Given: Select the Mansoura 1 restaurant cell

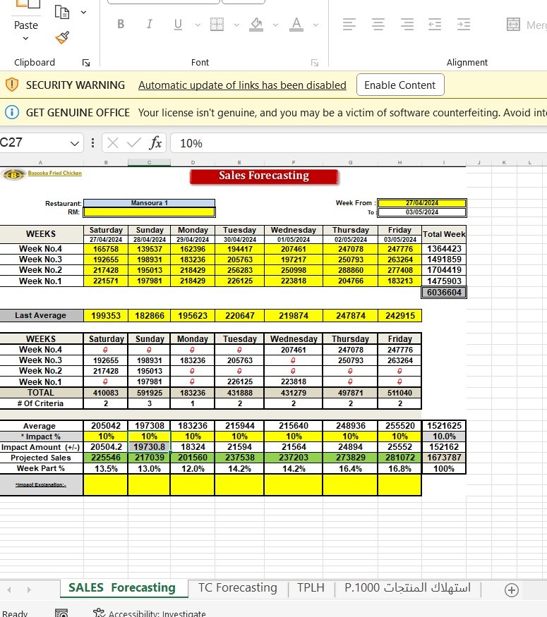Looking at the screenshot, I should pyautogui.click(x=149, y=203).
